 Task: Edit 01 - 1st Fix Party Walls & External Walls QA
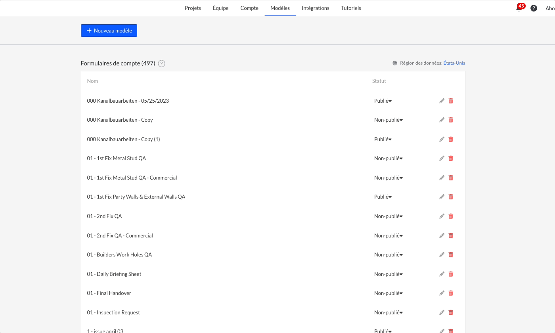[x=442, y=197]
